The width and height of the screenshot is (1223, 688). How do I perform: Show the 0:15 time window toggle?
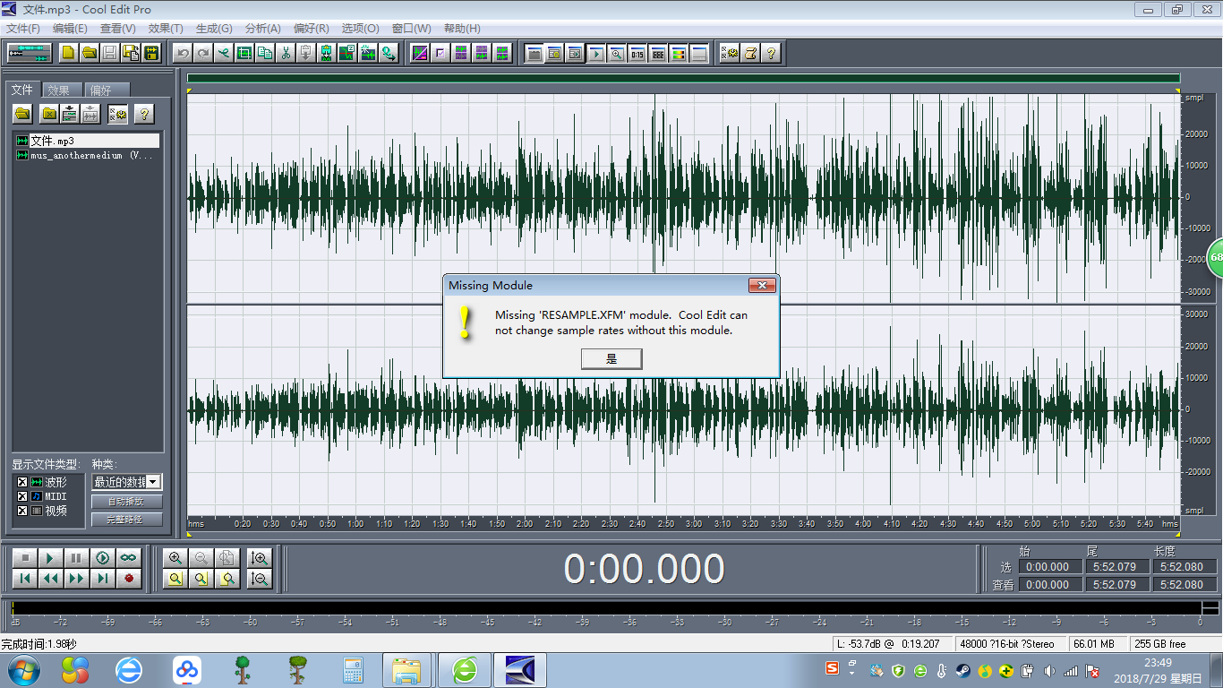click(637, 53)
